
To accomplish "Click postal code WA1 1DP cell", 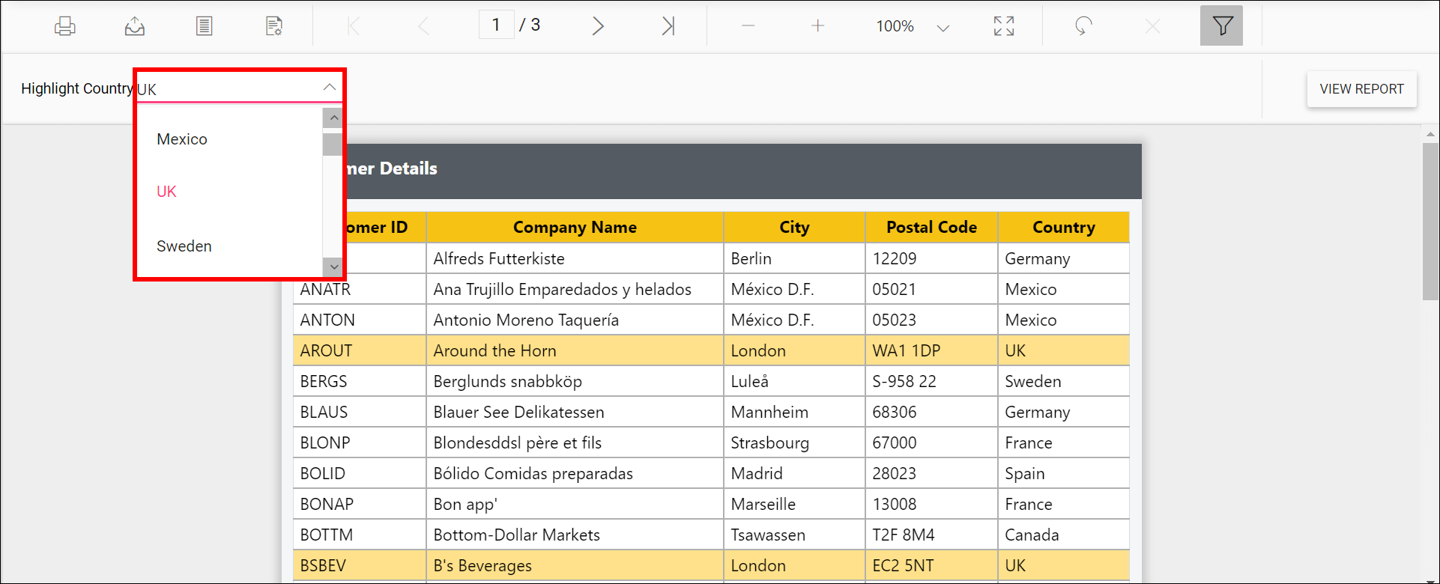I will [x=931, y=350].
